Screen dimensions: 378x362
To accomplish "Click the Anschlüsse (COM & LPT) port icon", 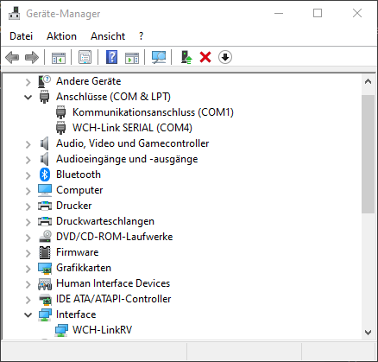I will click(x=44, y=97).
